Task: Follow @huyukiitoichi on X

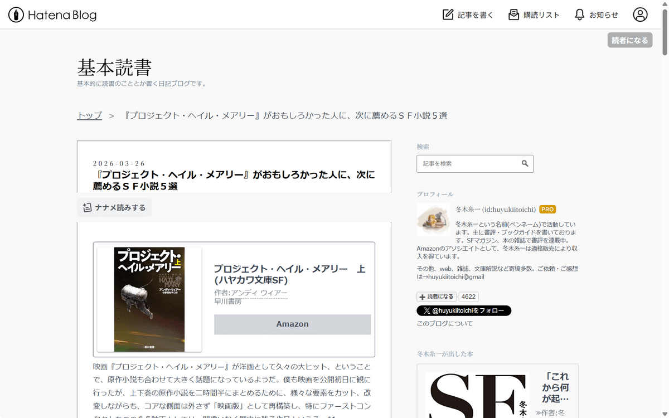Action: click(x=463, y=310)
